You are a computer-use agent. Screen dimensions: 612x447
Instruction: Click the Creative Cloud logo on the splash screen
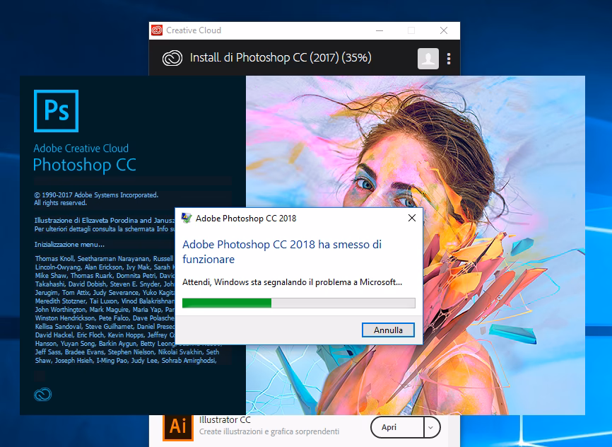[x=43, y=395]
